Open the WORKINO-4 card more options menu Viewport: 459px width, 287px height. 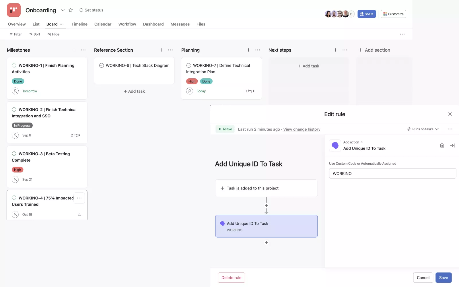(79, 198)
